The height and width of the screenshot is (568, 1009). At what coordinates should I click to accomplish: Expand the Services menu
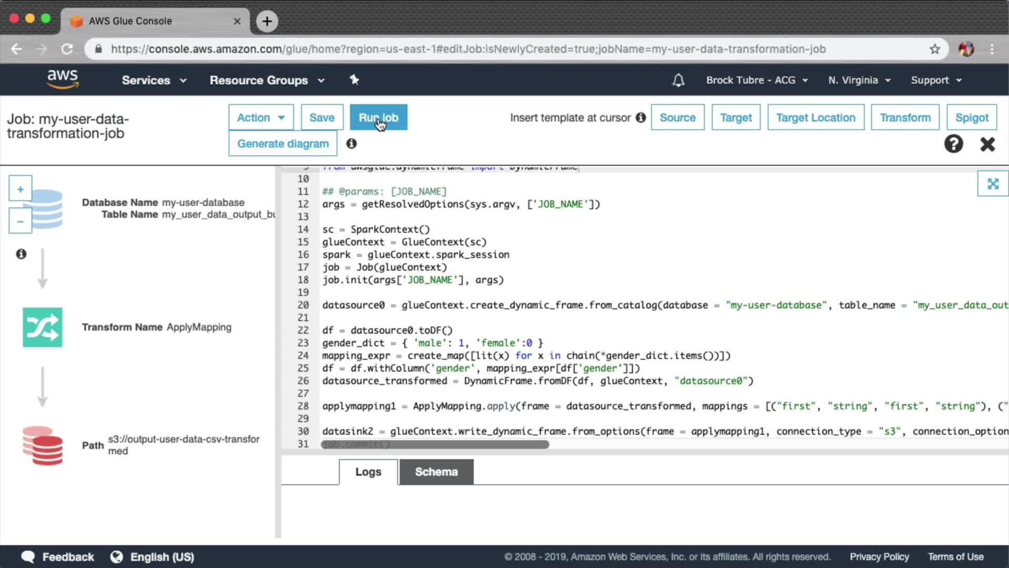click(154, 80)
